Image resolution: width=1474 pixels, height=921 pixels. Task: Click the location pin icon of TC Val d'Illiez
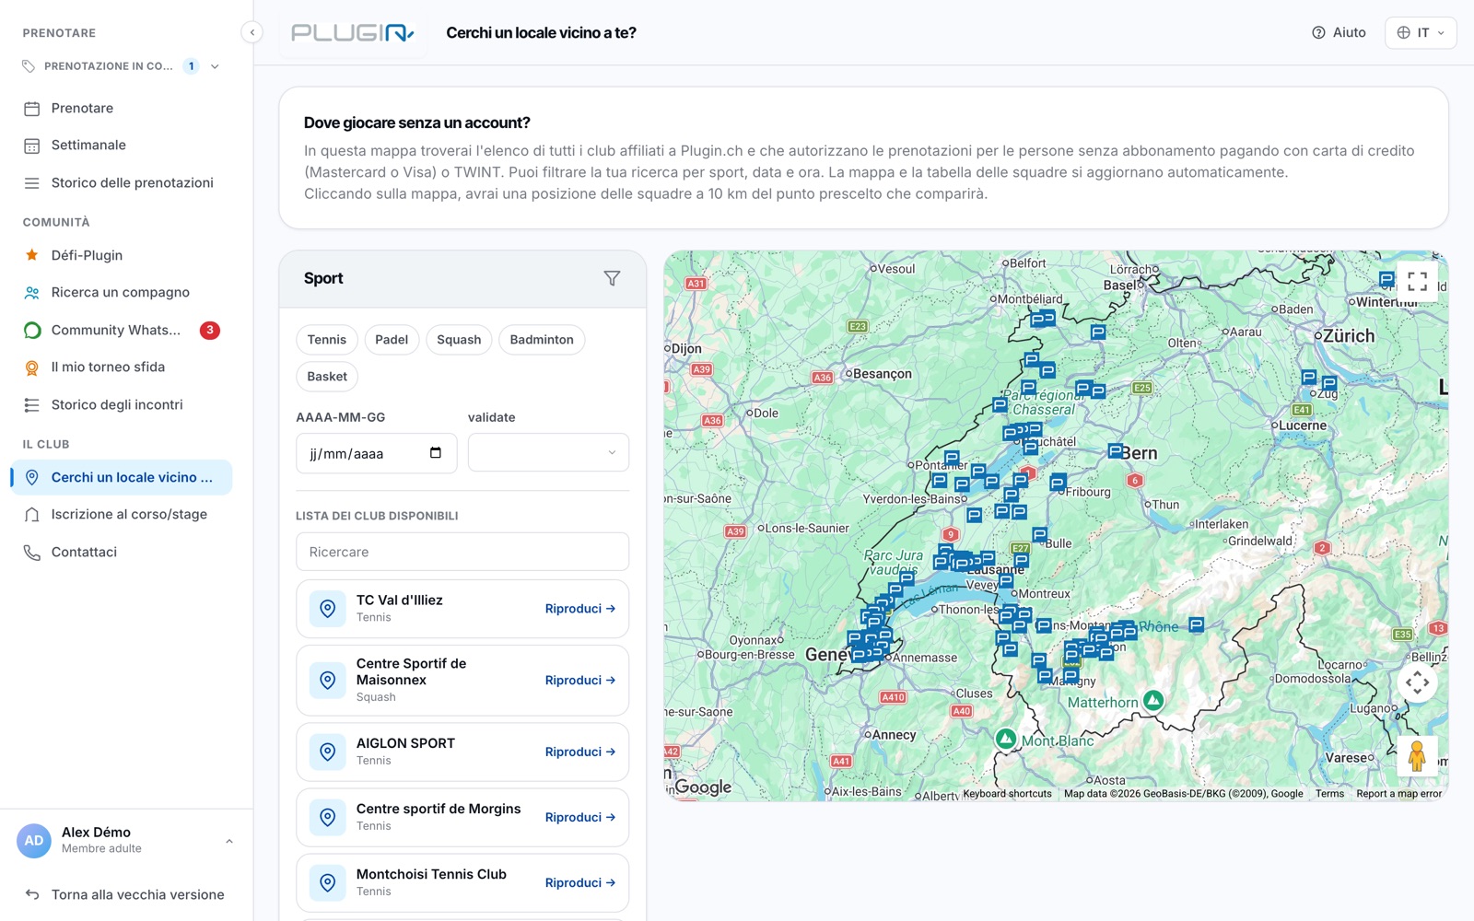pyautogui.click(x=327, y=609)
